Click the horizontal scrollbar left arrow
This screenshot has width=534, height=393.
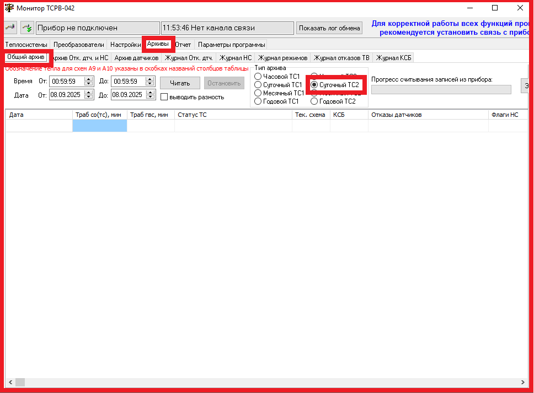[10, 382]
